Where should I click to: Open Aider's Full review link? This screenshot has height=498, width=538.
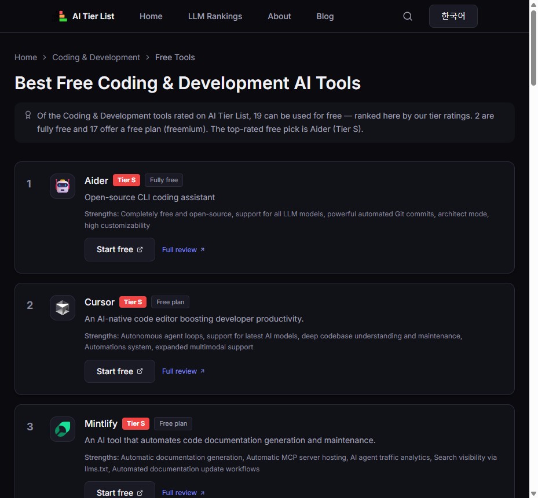click(183, 249)
